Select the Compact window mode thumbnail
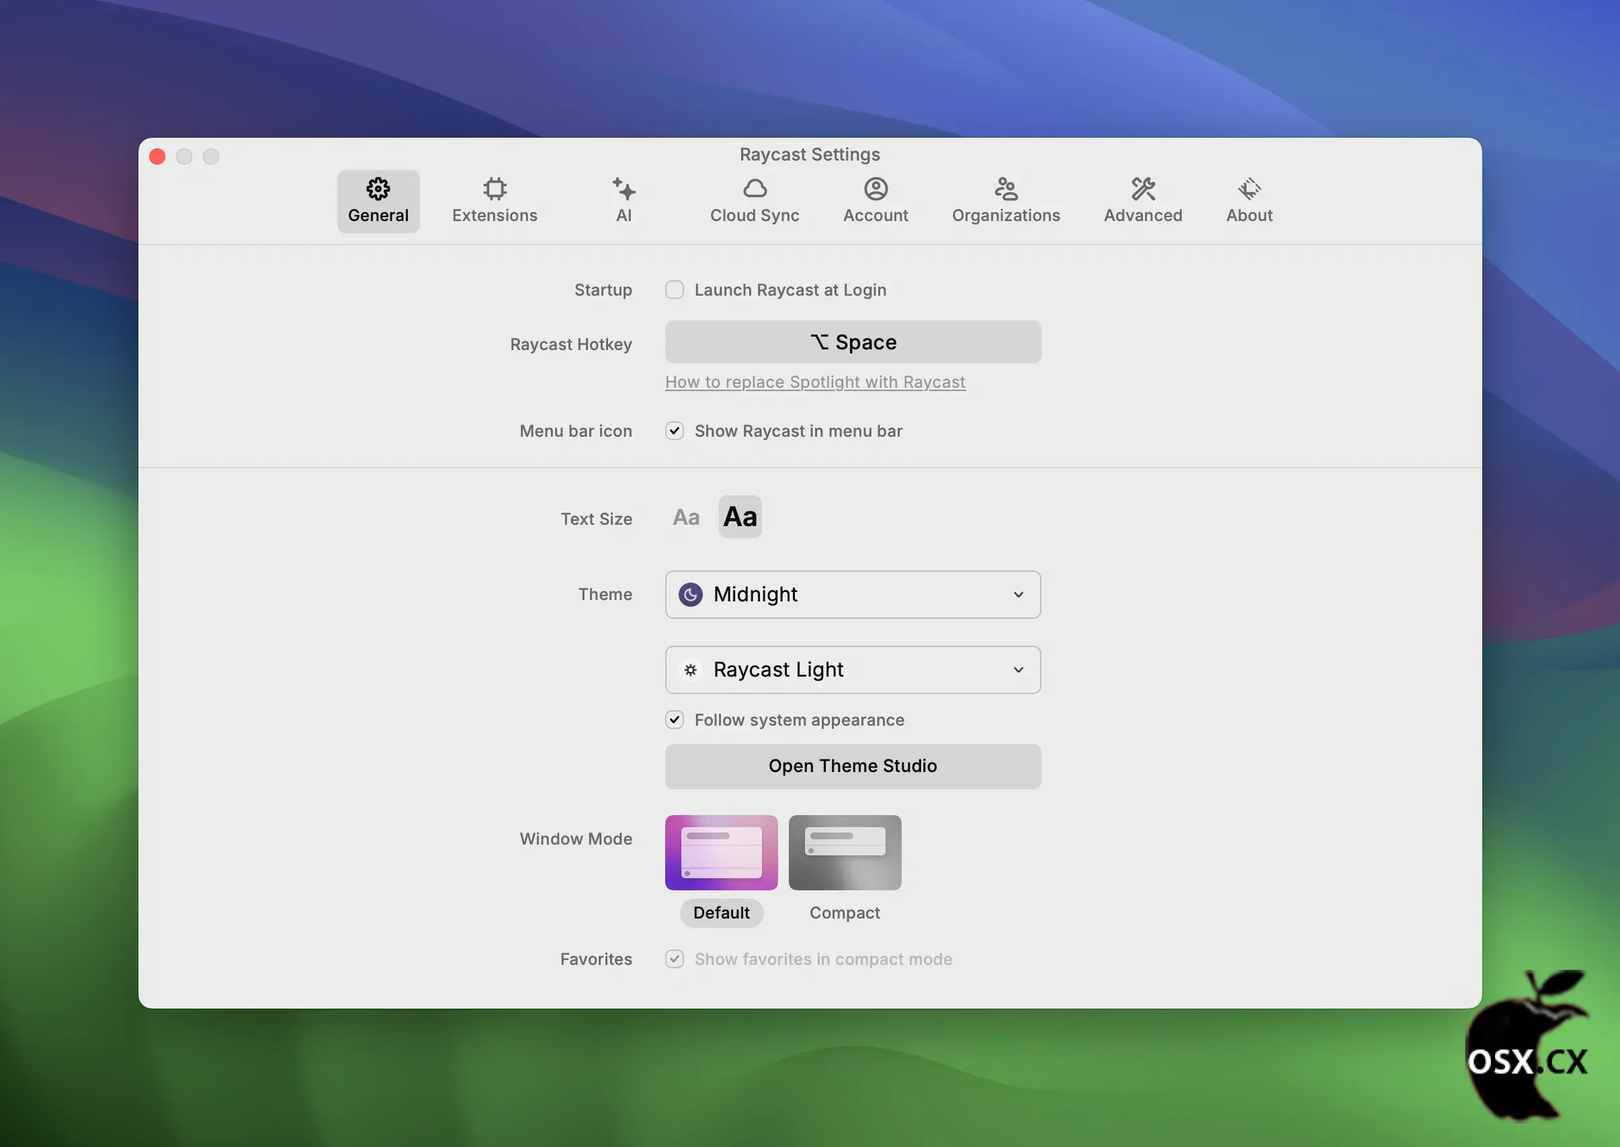This screenshot has width=1620, height=1147. click(x=845, y=853)
